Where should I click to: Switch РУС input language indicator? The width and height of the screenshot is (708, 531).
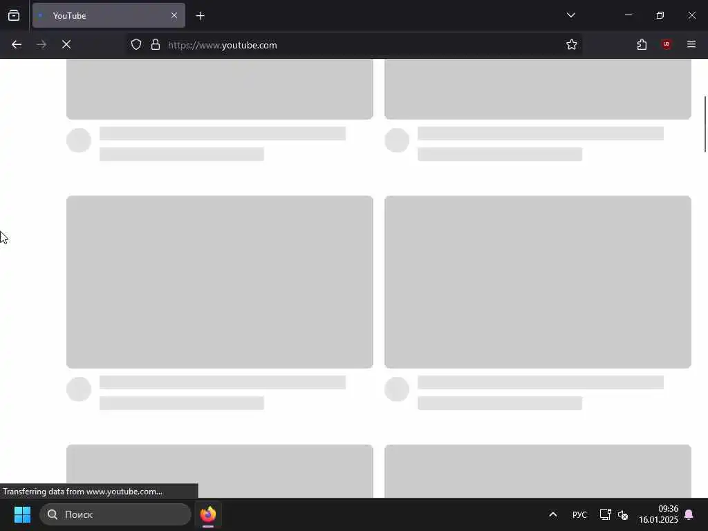point(579,514)
